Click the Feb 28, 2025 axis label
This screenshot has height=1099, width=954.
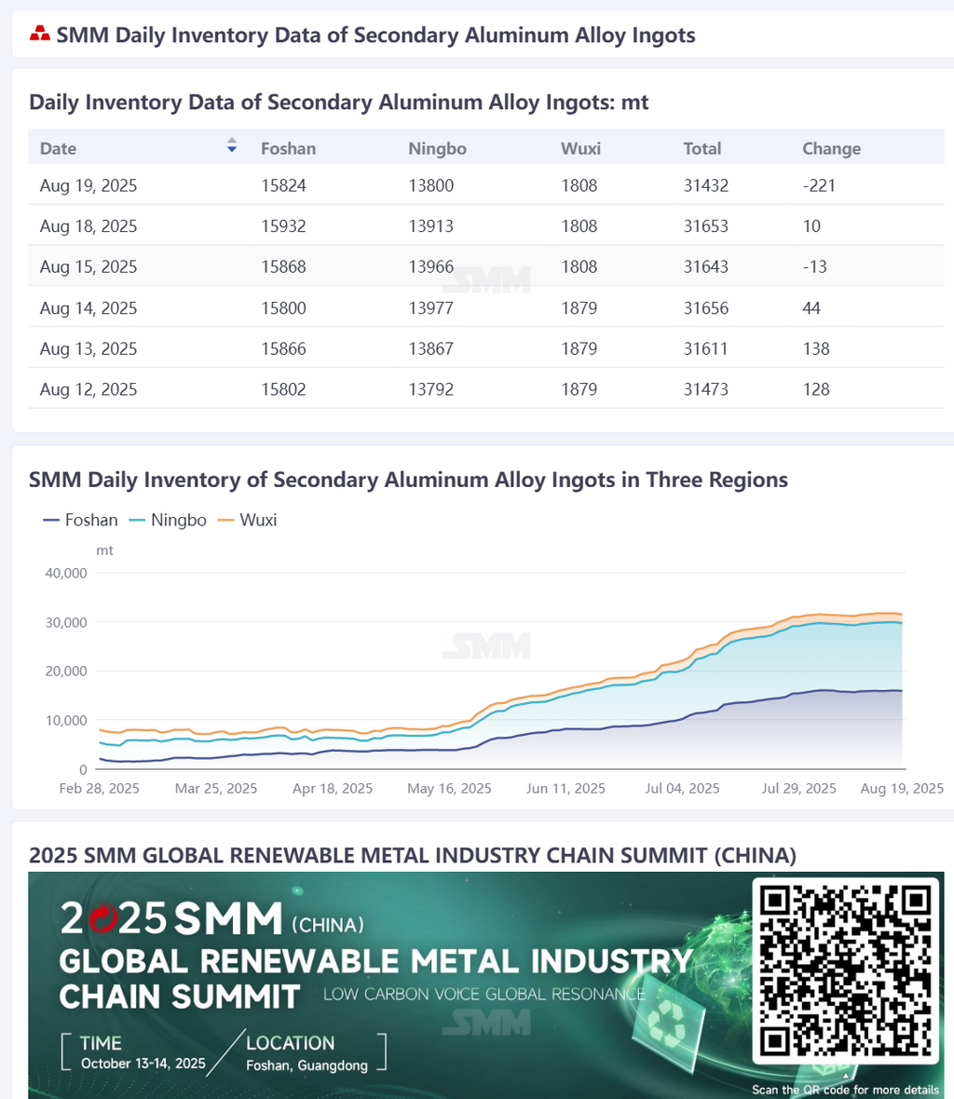pyautogui.click(x=99, y=789)
